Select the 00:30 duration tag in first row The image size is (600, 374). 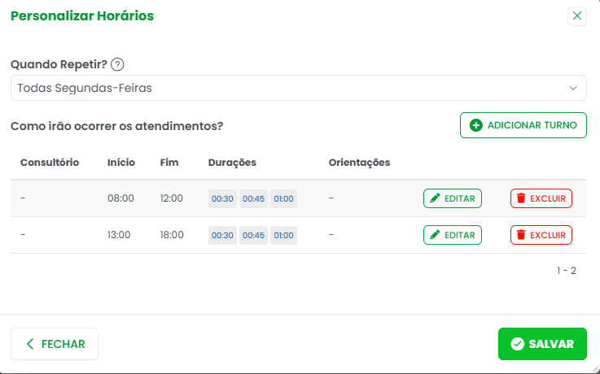pyautogui.click(x=222, y=198)
